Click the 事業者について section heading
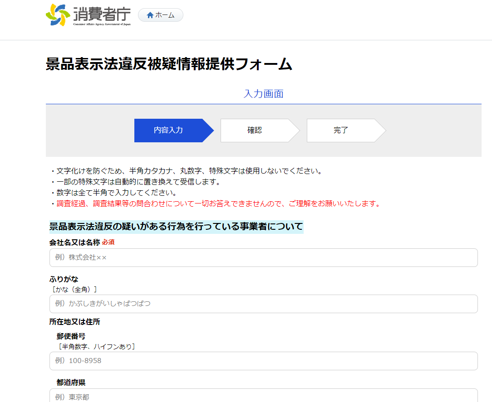Screen dimensions: 492x402 pyautogui.click(x=177, y=227)
